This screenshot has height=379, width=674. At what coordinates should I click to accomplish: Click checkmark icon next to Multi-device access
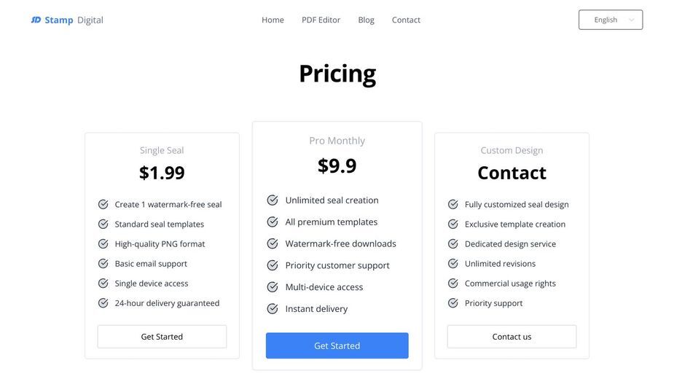(x=273, y=287)
